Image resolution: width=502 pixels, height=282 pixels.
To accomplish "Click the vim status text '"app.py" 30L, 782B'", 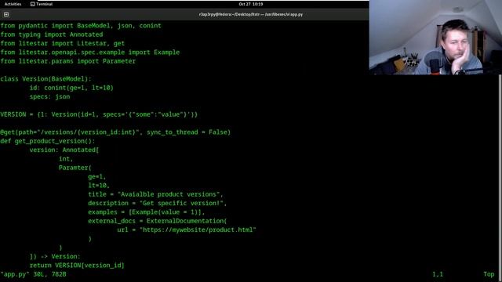I will tap(33, 274).
